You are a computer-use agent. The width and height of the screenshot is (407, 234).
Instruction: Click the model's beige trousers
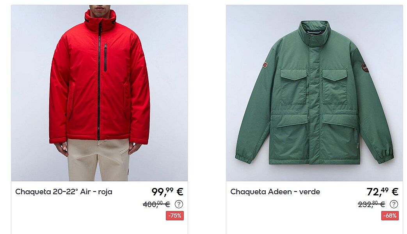tap(99, 160)
